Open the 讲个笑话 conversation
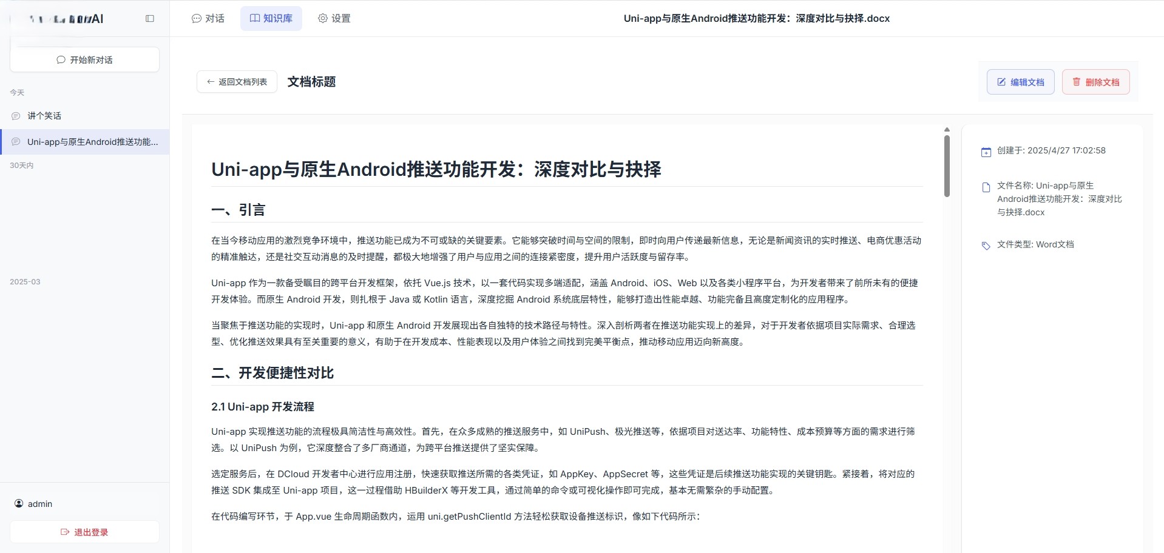Image resolution: width=1164 pixels, height=553 pixels. tap(43, 115)
